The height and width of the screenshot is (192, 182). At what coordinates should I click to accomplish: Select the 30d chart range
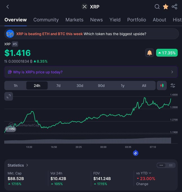coord(80,86)
